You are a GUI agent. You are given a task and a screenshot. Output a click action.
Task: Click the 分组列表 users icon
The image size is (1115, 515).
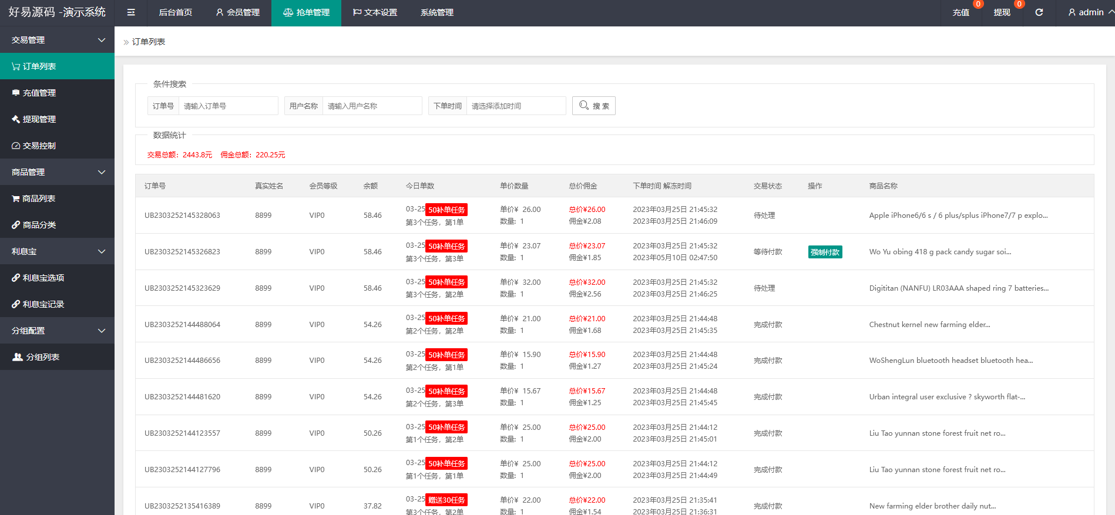coord(18,357)
